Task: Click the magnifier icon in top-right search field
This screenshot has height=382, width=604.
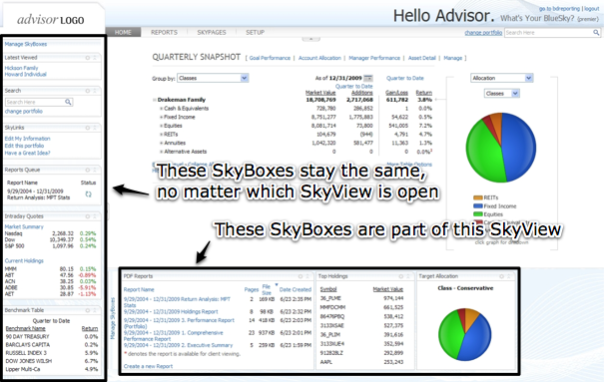Action: coord(596,33)
